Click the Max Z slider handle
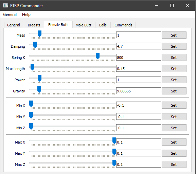Image resolution: width=196 pixels, height=174 pixels. (x=114, y=163)
